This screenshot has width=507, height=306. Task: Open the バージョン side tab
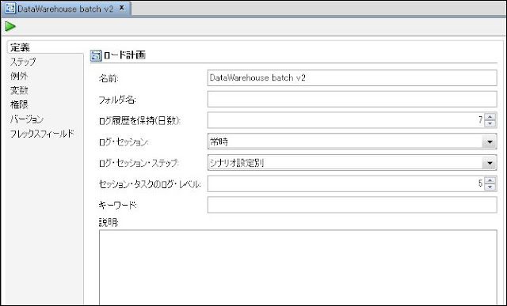26,119
